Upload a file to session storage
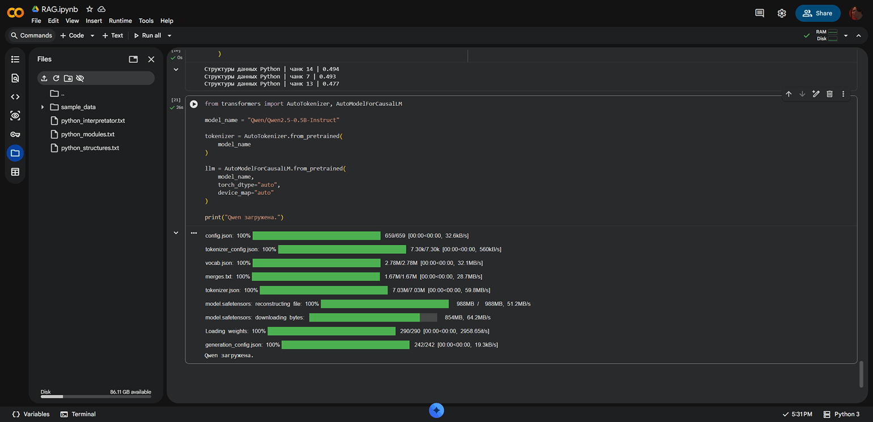This screenshot has height=422, width=873. pyautogui.click(x=44, y=78)
